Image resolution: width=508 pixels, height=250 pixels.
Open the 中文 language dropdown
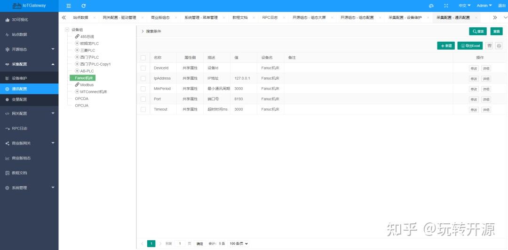[465, 6]
